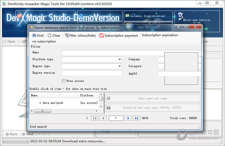Click horizontal scrollbar right arrow in results
The width and height of the screenshot is (225, 146).
96,111
